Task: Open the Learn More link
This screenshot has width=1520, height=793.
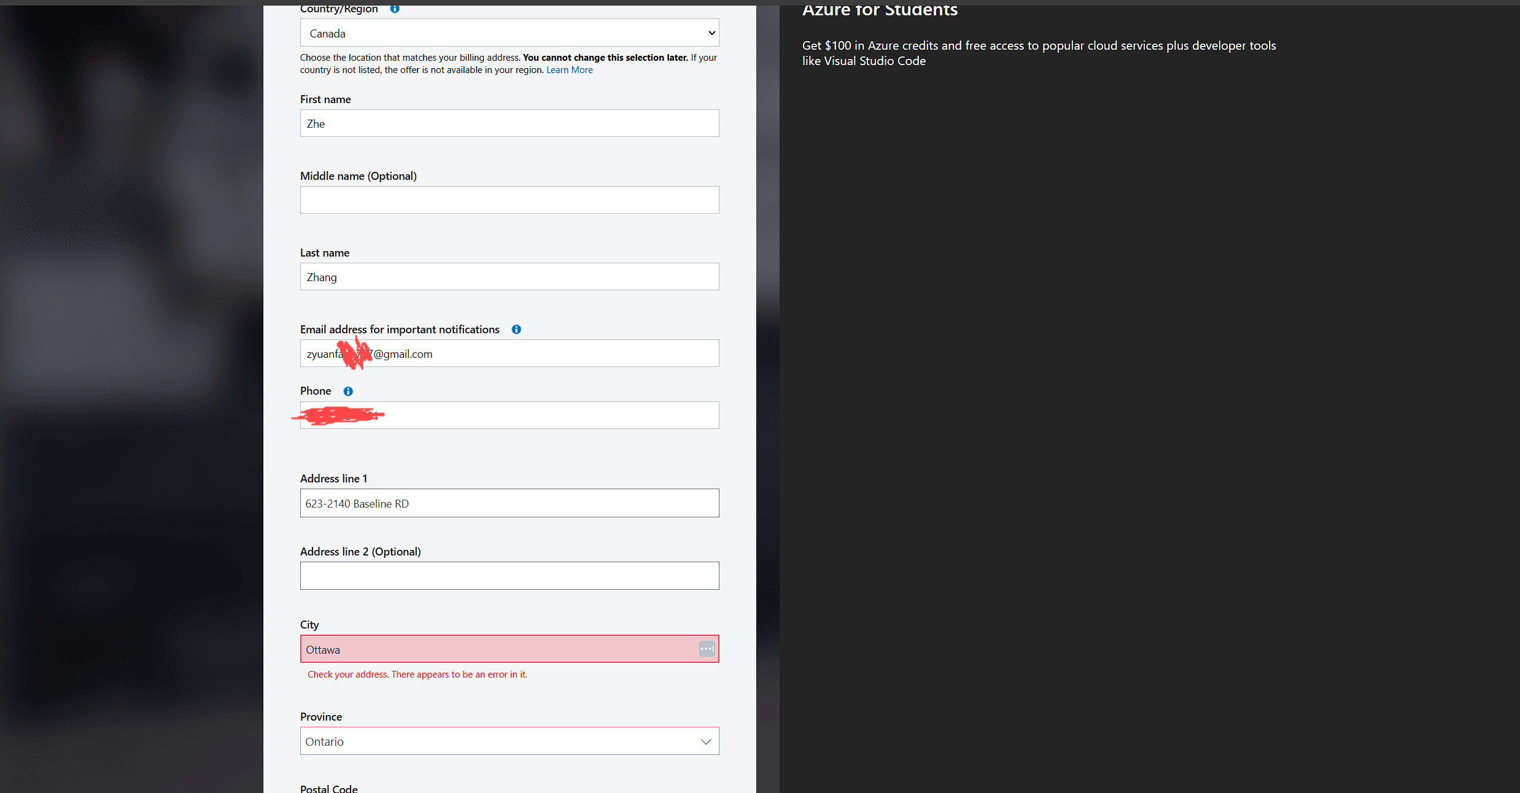Action: (569, 70)
